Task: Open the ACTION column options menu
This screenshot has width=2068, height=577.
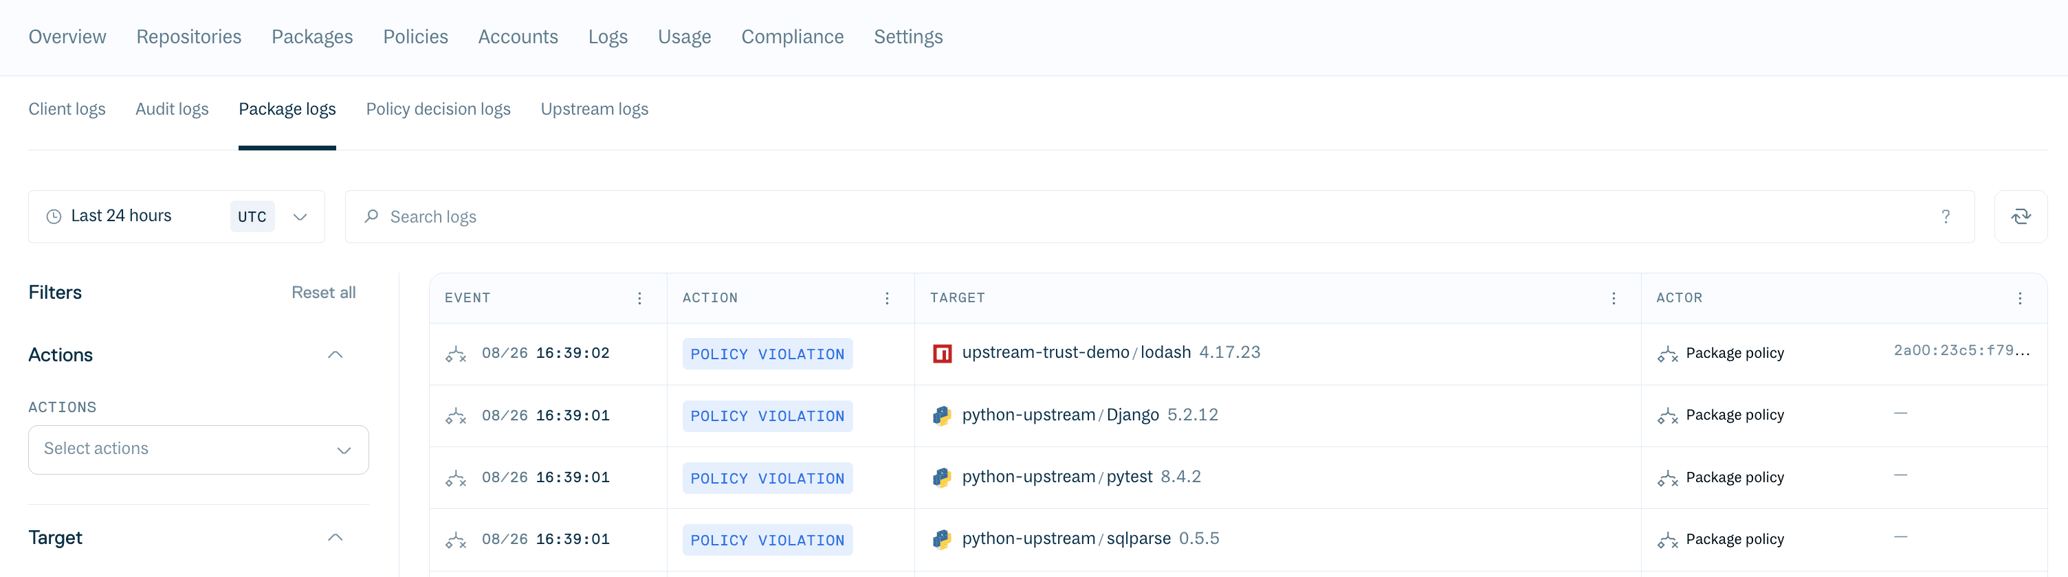Action: pyautogui.click(x=886, y=299)
